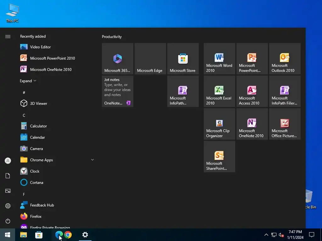Launch Cortana from the app list
This screenshot has height=241, width=322.
click(x=57, y=182)
